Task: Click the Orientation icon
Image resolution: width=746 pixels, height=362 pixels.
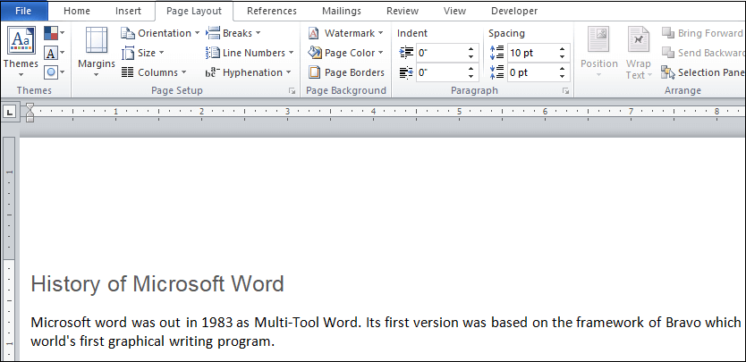Action: point(128,33)
